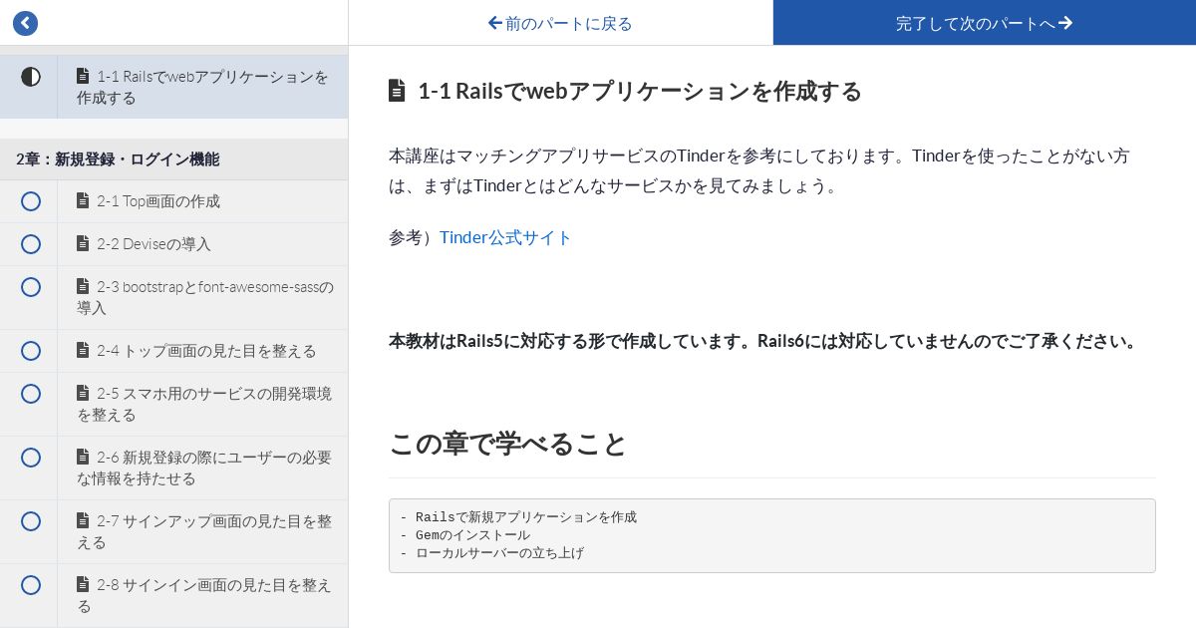The image size is (1196, 628).
Task: Click document icon beside 2-7 サインアップ lesson
Action: pos(83,520)
